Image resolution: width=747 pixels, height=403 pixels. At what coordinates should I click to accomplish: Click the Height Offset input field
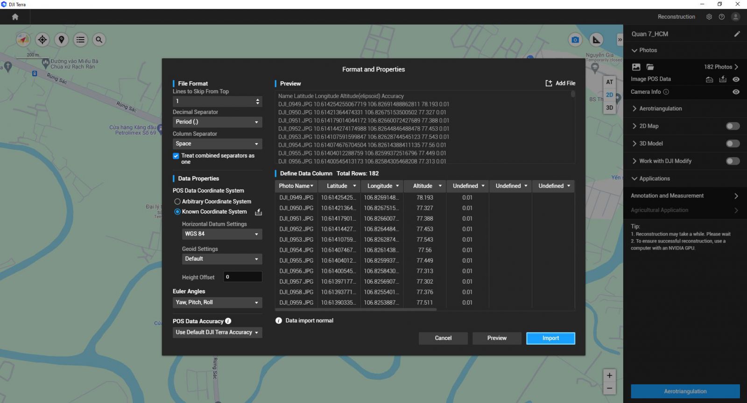(242, 277)
